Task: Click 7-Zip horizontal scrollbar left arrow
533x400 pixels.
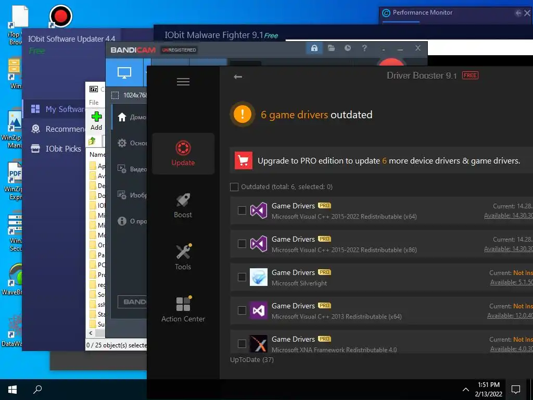Action: (91, 333)
